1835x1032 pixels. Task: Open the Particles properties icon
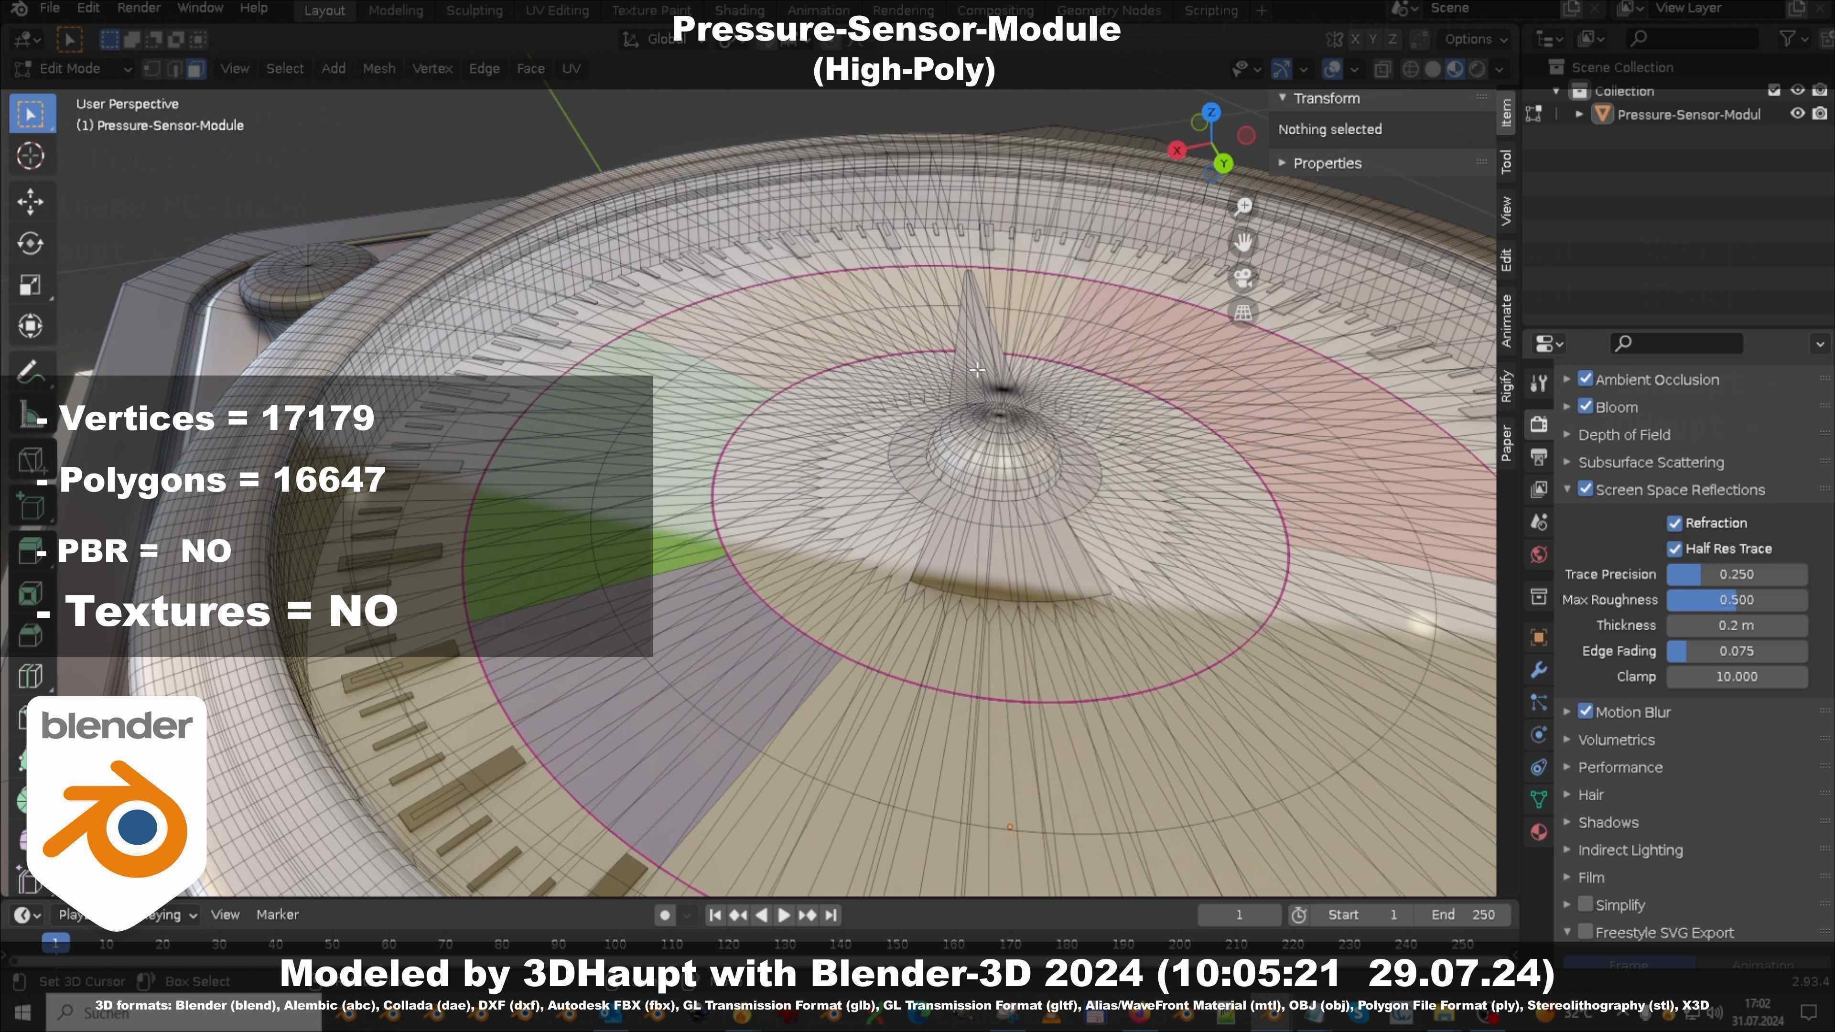(1539, 703)
